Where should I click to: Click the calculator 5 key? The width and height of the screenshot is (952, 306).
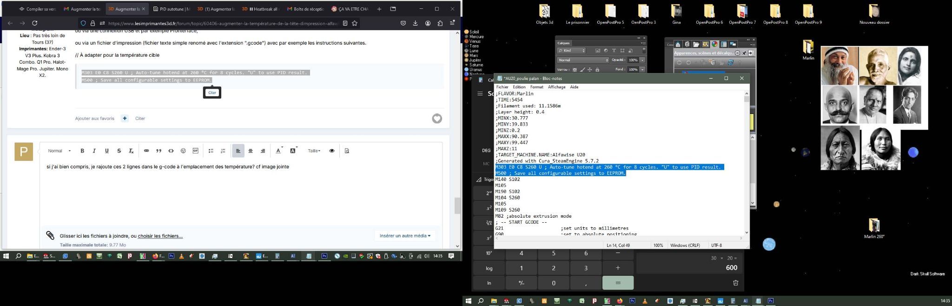point(554,253)
